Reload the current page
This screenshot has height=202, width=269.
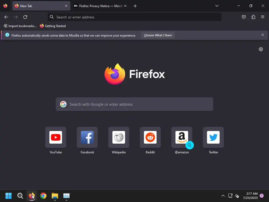(25, 17)
